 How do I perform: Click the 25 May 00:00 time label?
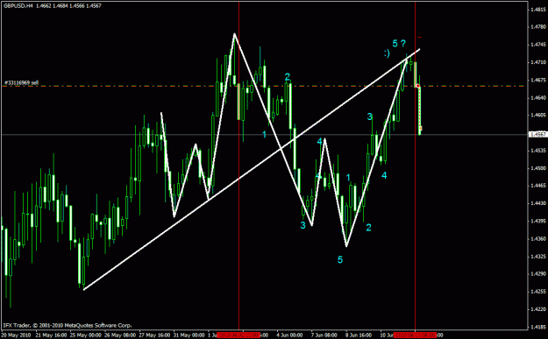point(86,335)
